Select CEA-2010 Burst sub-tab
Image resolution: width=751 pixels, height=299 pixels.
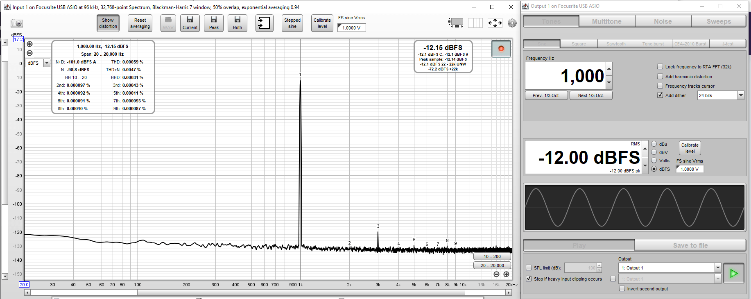click(x=690, y=44)
